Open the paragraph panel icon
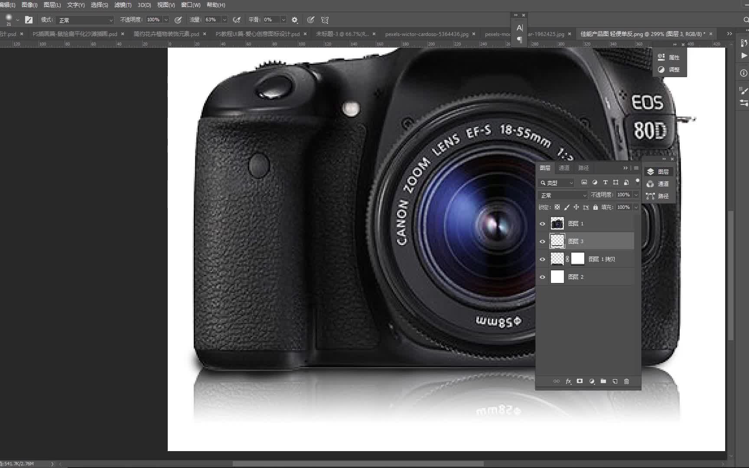This screenshot has height=468, width=749. pos(520,40)
